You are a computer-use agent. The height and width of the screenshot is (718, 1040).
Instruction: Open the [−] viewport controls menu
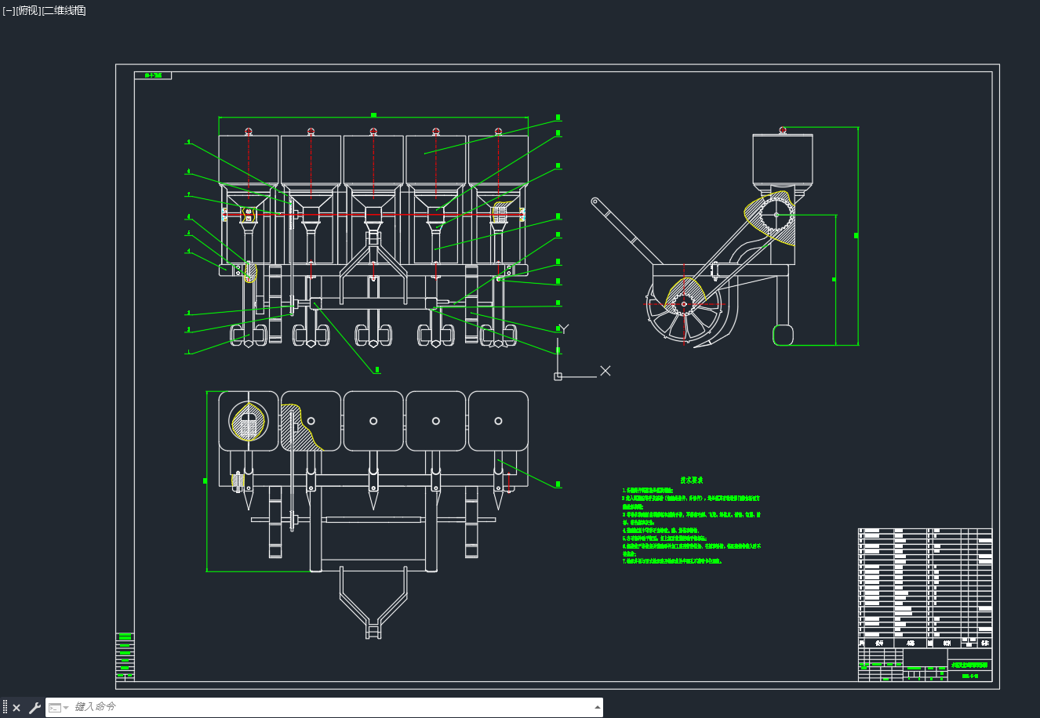[x=9, y=10]
